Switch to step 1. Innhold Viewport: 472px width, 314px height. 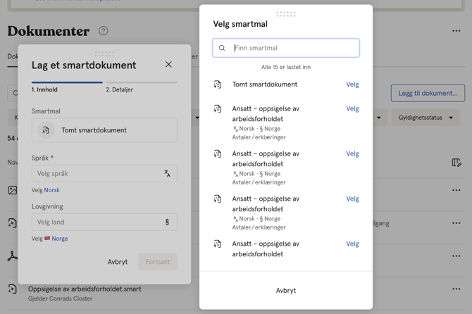tap(67, 87)
